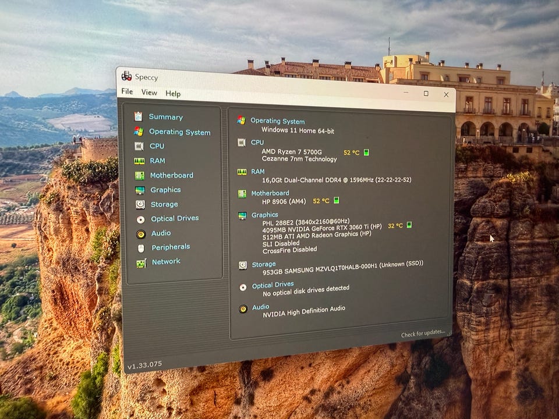The image size is (559, 419).
Task: Click the Summary clipboard icon in sidebar
Action: pos(139,116)
